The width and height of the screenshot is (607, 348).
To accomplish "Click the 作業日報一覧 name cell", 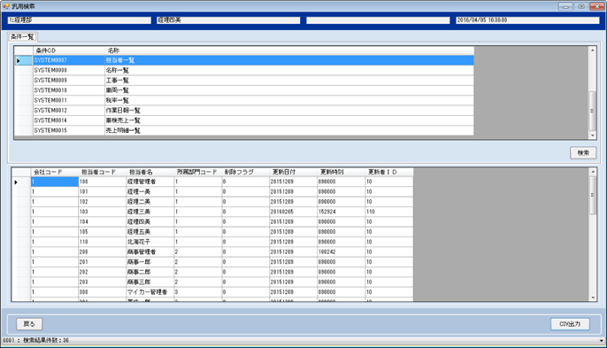I will [x=289, y=111].
